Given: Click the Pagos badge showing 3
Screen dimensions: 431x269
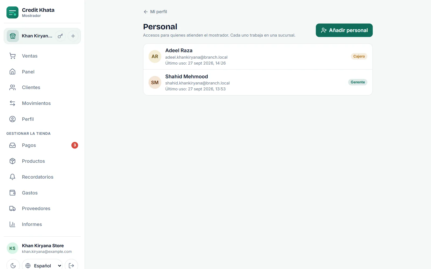Looking at the screenshot, I should click(x=75, y=145).
